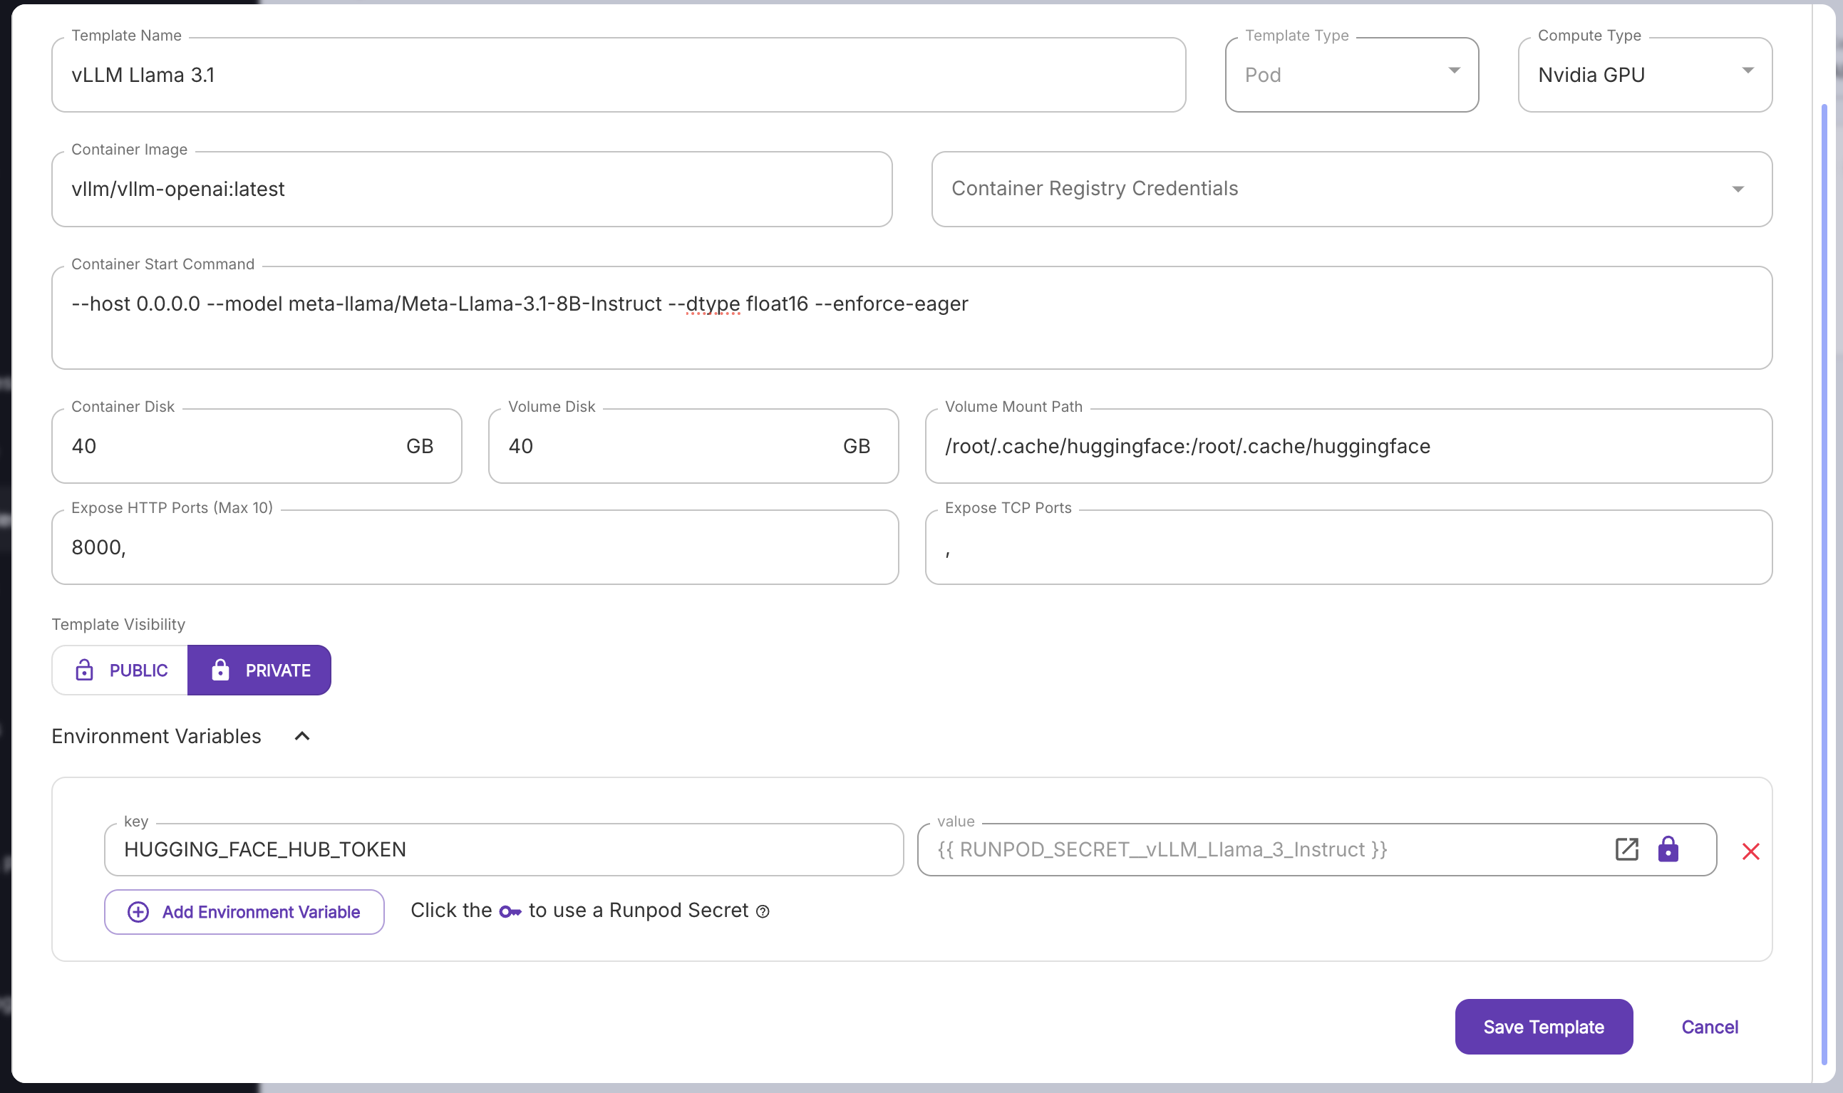
Task: Click the purple lock secret icon
Action: click(1668, 849)
